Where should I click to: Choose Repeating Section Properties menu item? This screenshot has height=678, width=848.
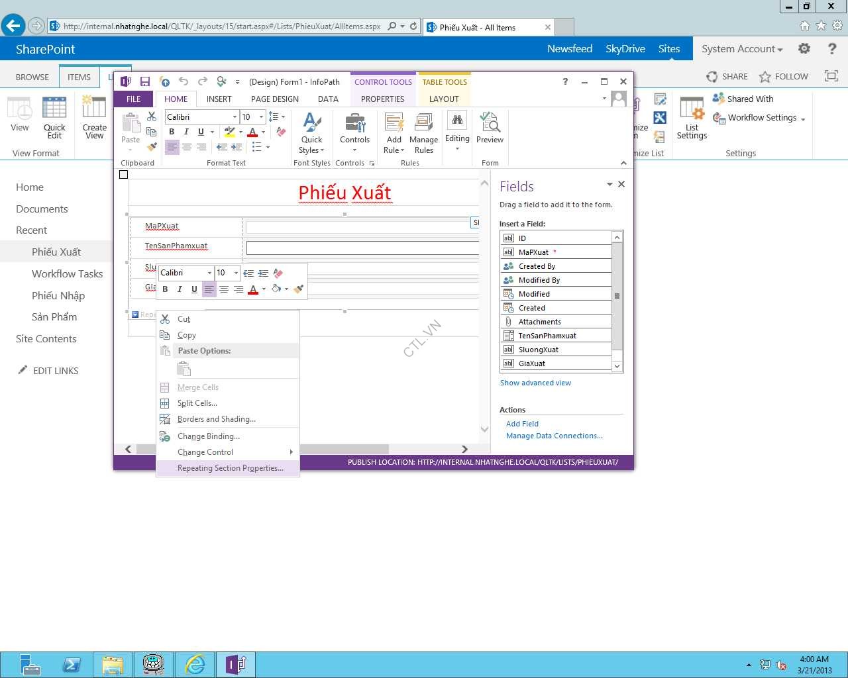tap(230, 468)
